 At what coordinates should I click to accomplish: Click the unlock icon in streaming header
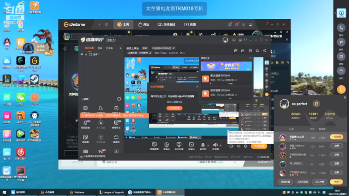tap(243, 51)
